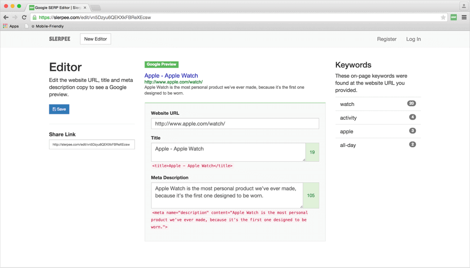
Task: Save the editor snippet
Action: [x=59, y=109]
